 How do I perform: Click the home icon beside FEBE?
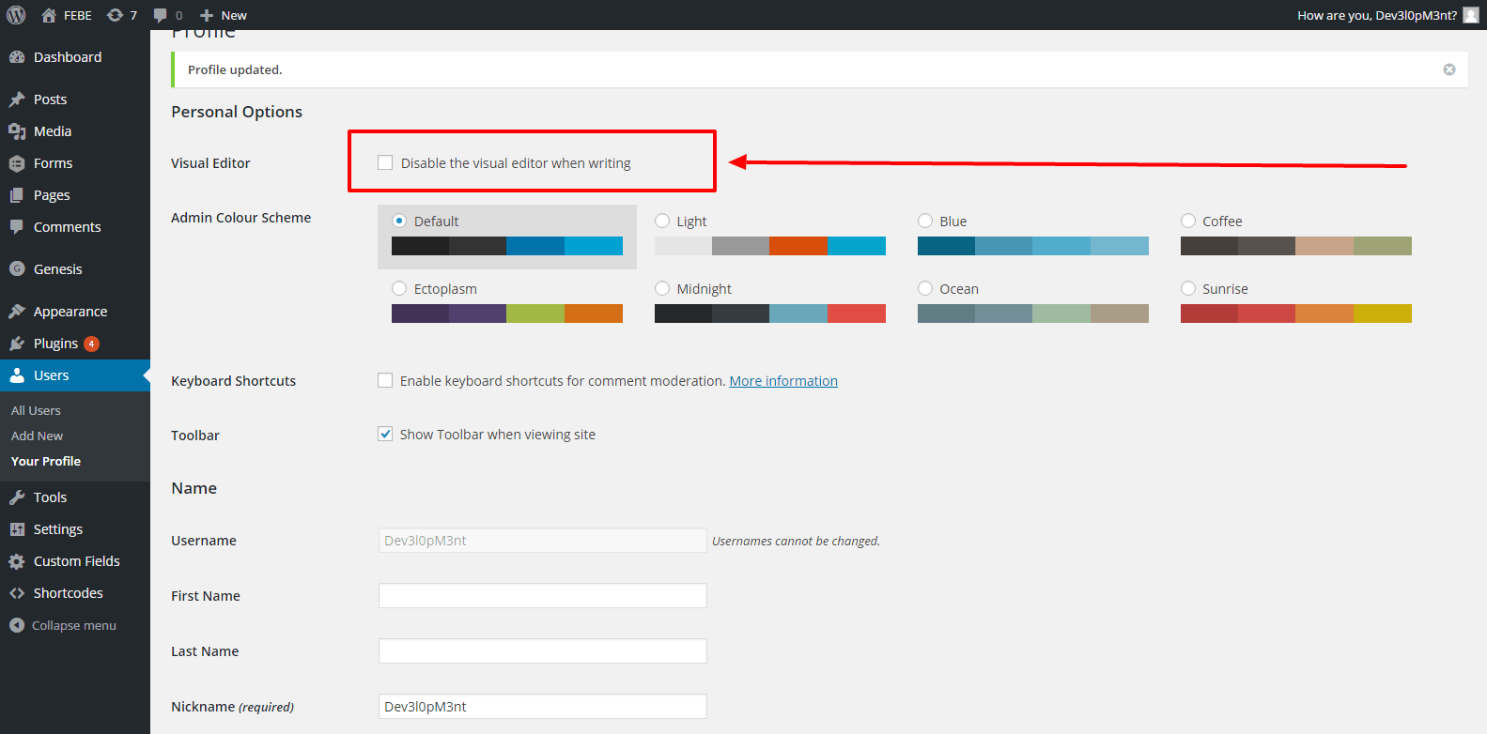(49, 15)
